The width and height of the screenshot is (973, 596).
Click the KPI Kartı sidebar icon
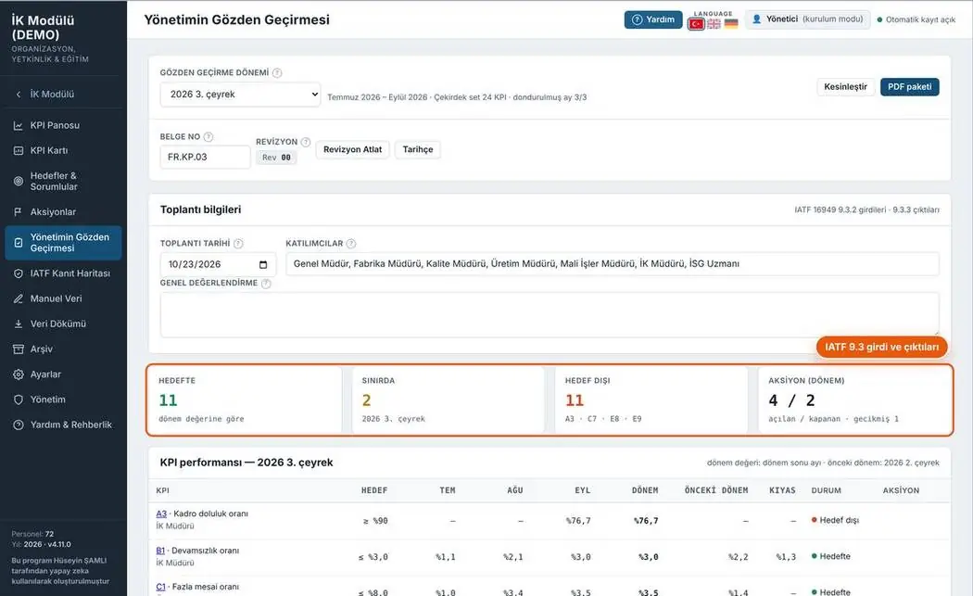(x=18, y=150)
